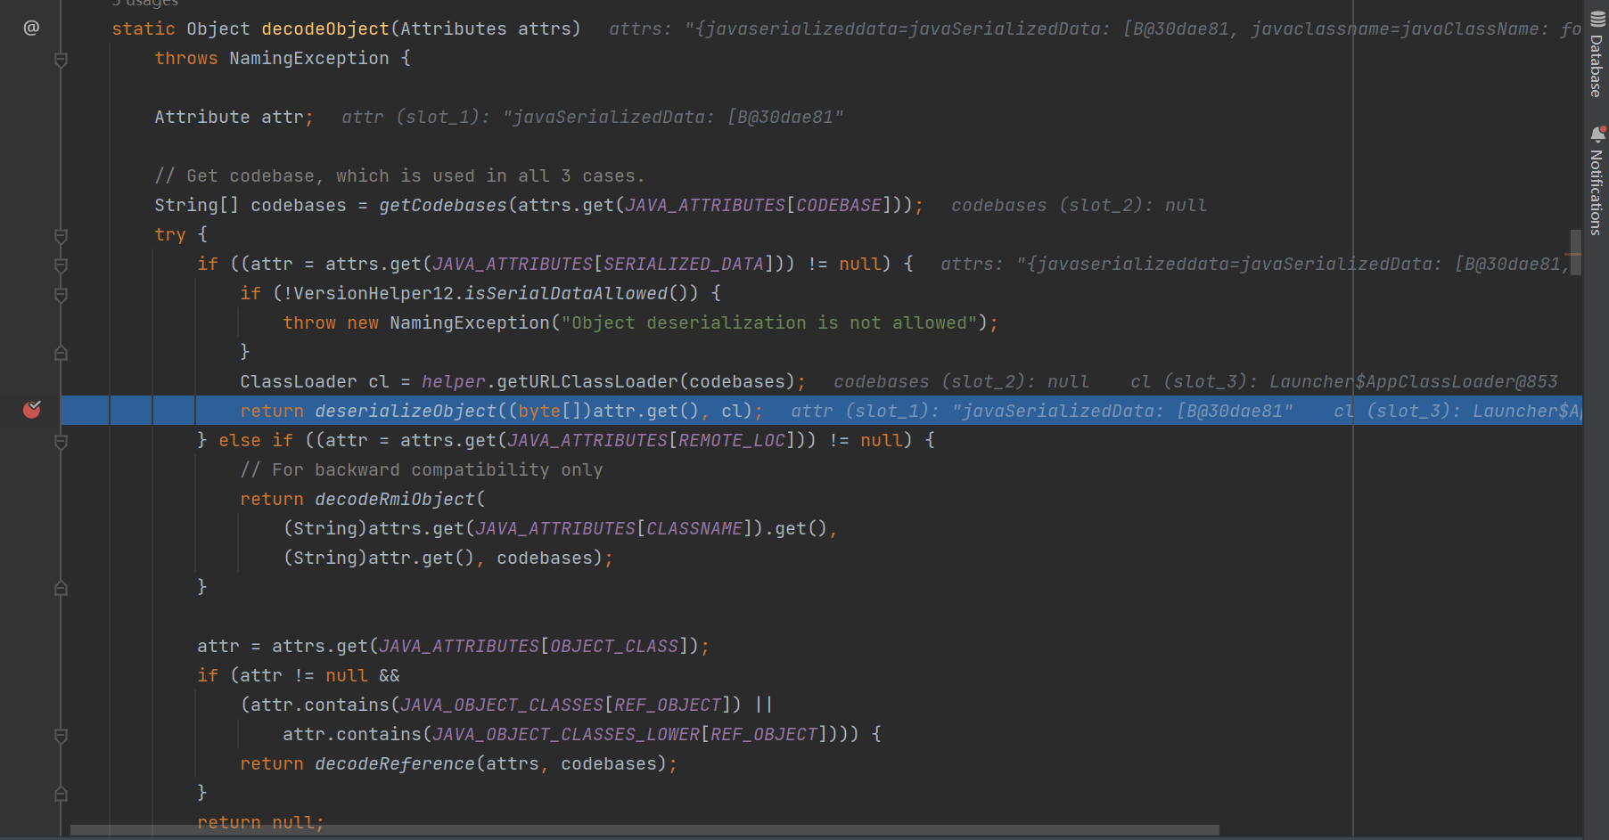
Task: Click the decodeRmiObject method call
Action: click(x=395, y=499)
